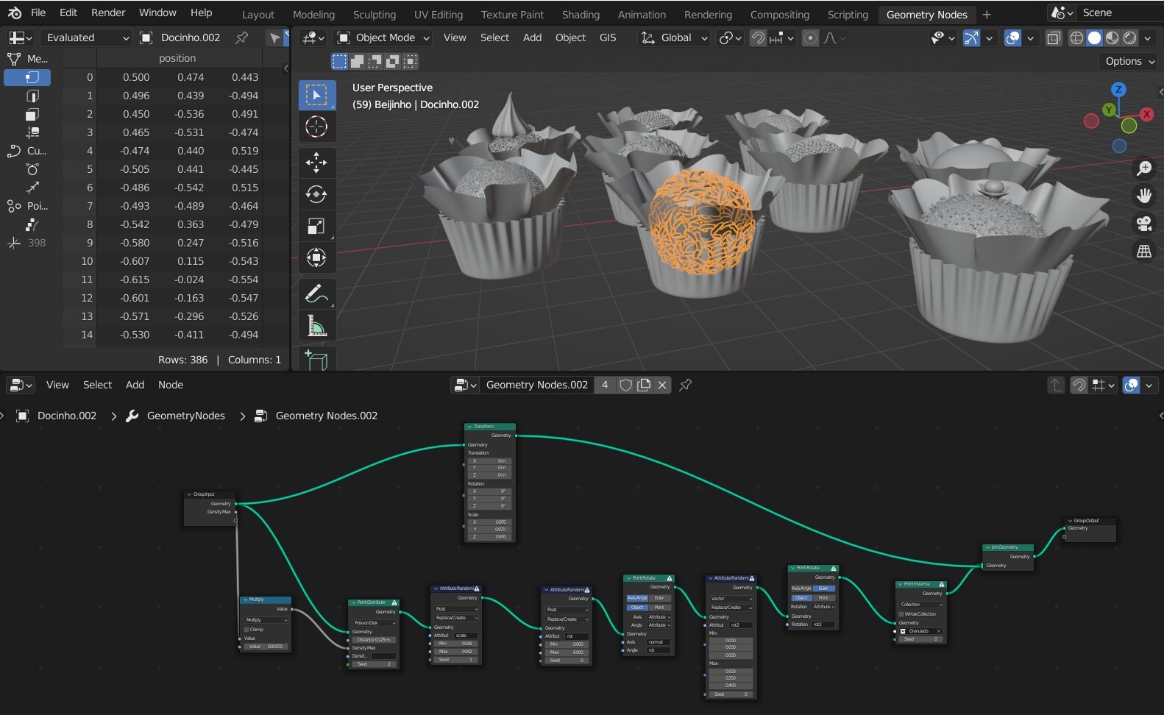Open the Evaluated spreadsheet mode dropdown
This screenshot has width=1164, height=715.
click(x=85, y=38)
